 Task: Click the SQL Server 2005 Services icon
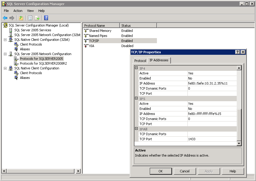11,30
